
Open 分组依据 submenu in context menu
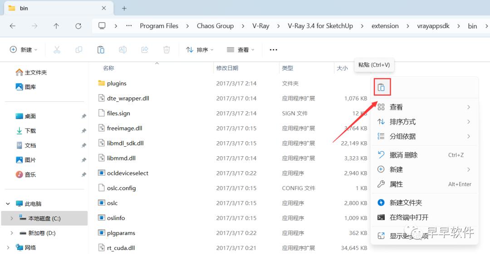[x=424, y=136]
